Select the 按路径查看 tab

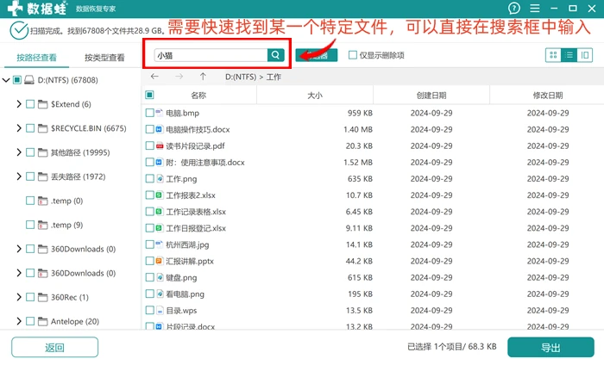[x=36, y=58]
